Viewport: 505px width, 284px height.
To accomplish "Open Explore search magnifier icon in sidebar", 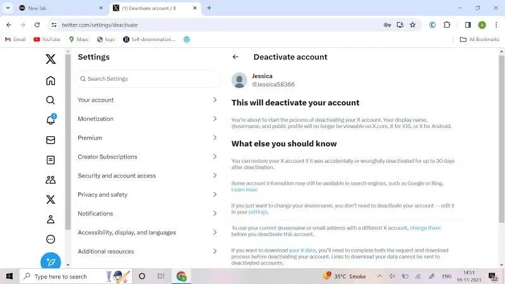I will pyautogui.click(x=50, y=100).
